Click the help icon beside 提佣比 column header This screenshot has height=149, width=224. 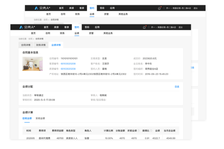pyautogui.click(x=151, y=131)
